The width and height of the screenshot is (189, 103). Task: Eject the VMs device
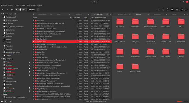pos(29,88)
